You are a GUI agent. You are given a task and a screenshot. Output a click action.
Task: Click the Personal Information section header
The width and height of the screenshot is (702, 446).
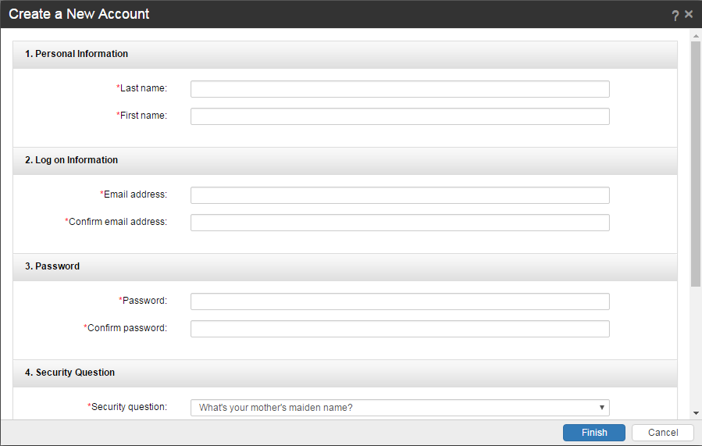pos(77,54)
